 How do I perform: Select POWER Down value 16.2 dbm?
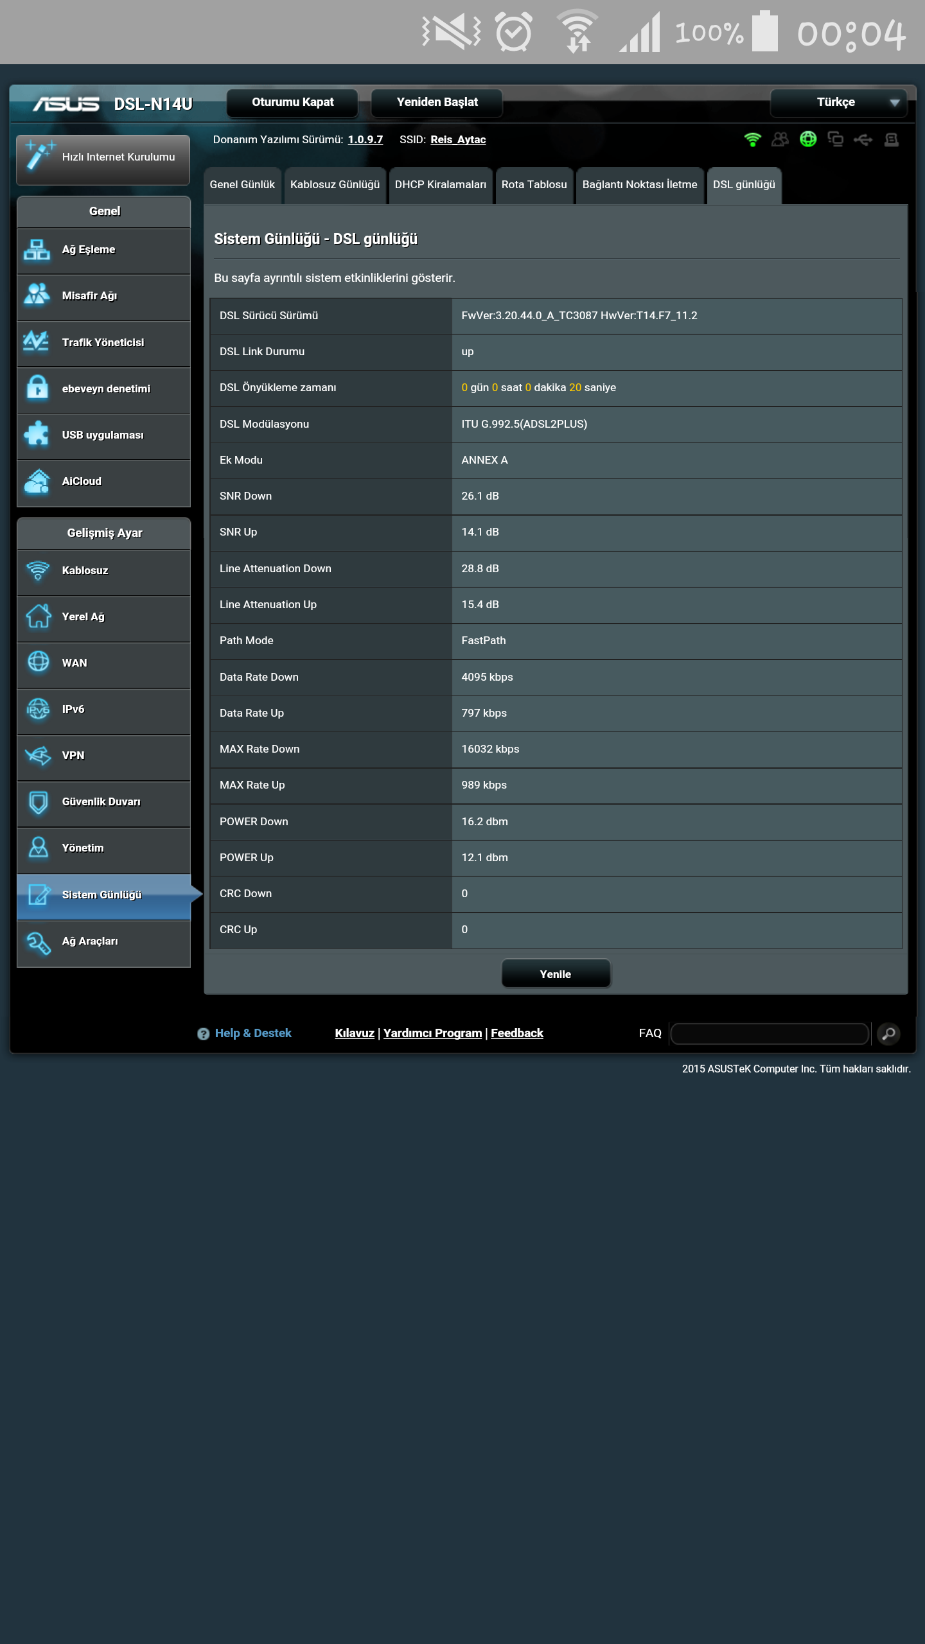(x=484, y=821)
